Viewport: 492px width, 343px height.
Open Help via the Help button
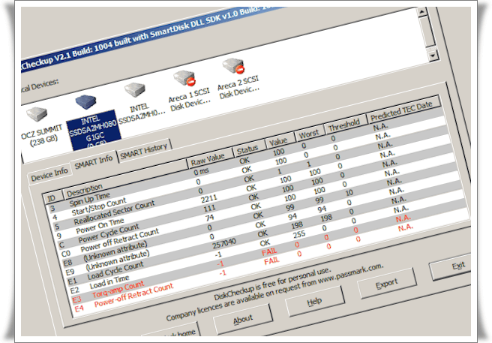point(314,302)
